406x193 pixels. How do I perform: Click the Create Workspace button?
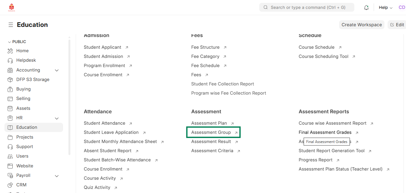click(362, 25)
